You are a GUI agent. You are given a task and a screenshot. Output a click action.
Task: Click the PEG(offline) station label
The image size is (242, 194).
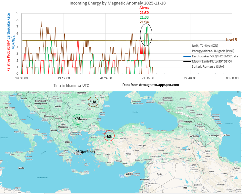85,152
